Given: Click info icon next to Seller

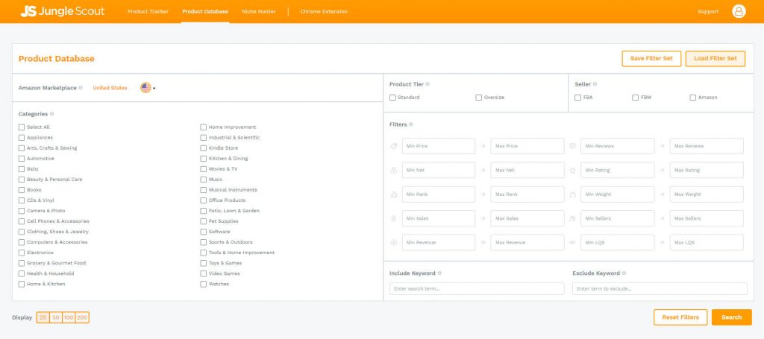Looking at the screenshot, I should coord(595,84).
